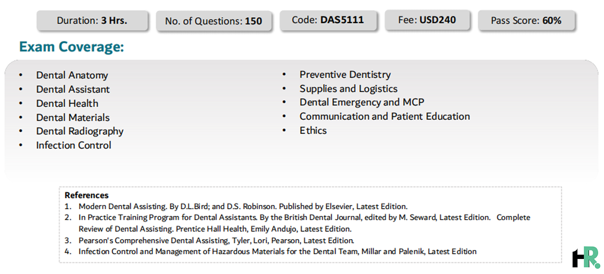This screenshot has width=604, height=274.
Task: Click the Fee: USD240 badge
Action: [x=427, y=20]
